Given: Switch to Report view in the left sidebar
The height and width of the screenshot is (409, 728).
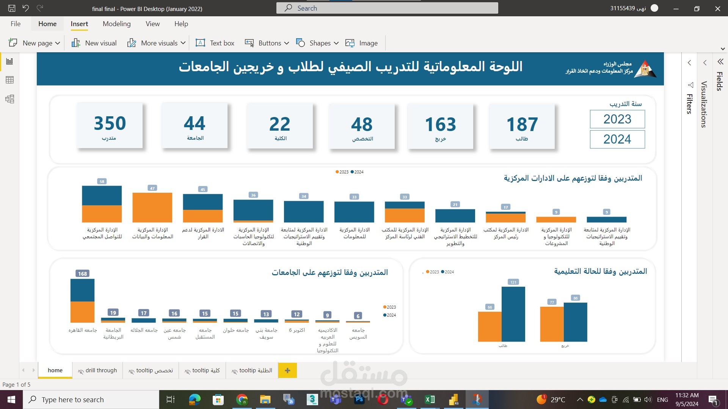Looking at the screenshot, I should pyautogui.click(x=10, y=61).
